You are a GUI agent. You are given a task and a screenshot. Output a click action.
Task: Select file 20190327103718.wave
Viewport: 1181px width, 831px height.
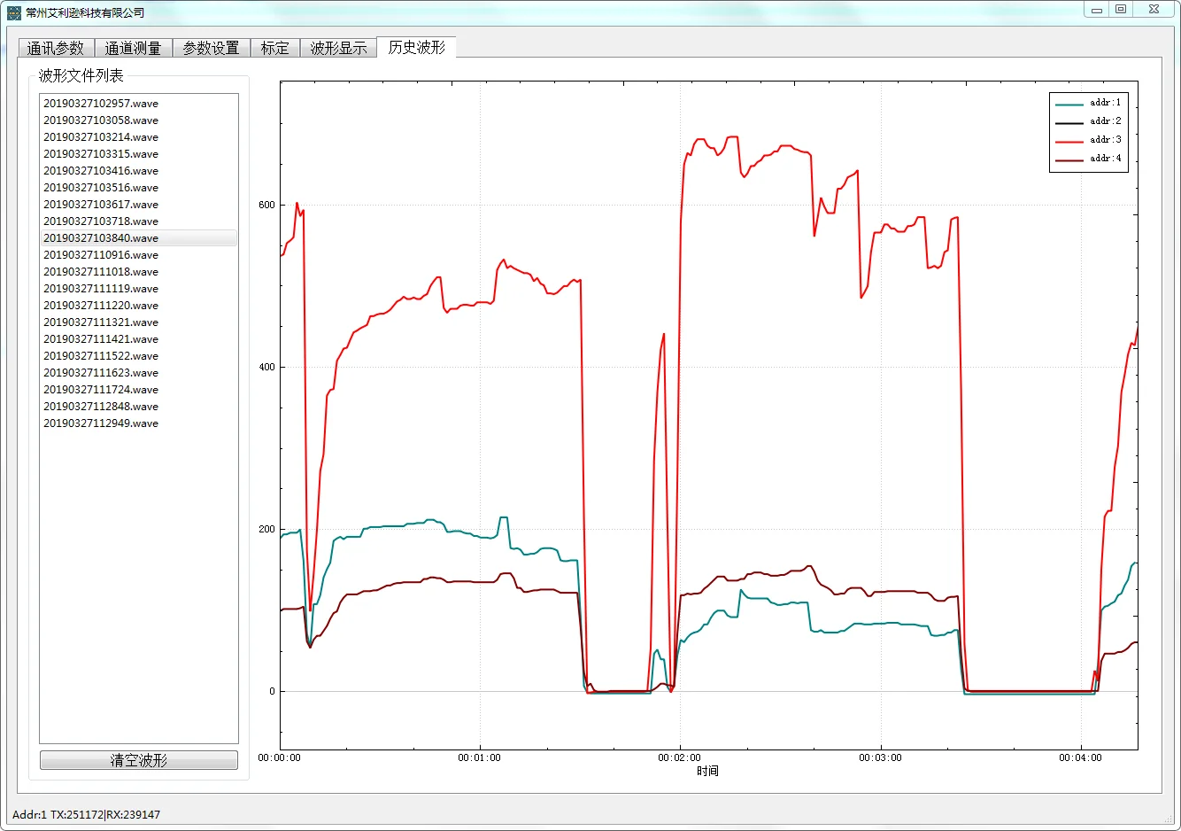click(139, 221)
